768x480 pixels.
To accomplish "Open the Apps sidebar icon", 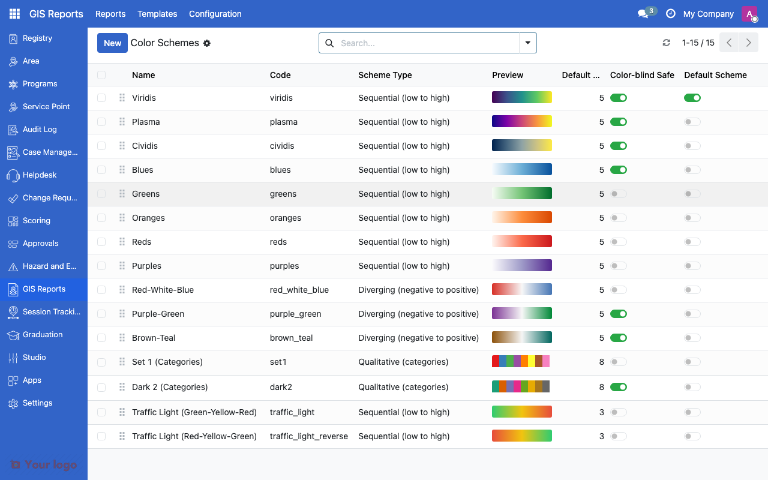I will click(x=13, y=380).
